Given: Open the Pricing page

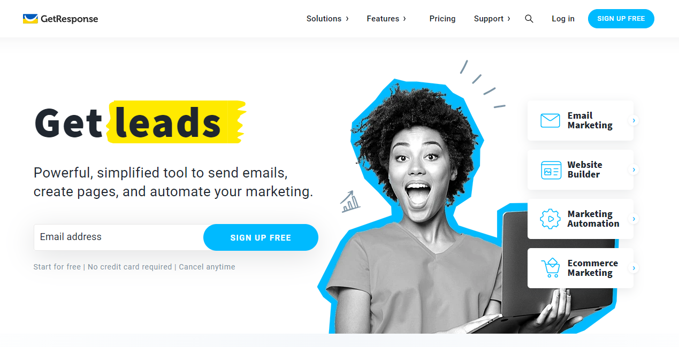Looking at the screenshot, I should point(443,19).
